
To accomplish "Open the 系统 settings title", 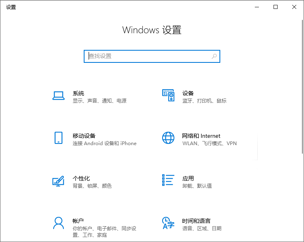I will click(78, 93).
